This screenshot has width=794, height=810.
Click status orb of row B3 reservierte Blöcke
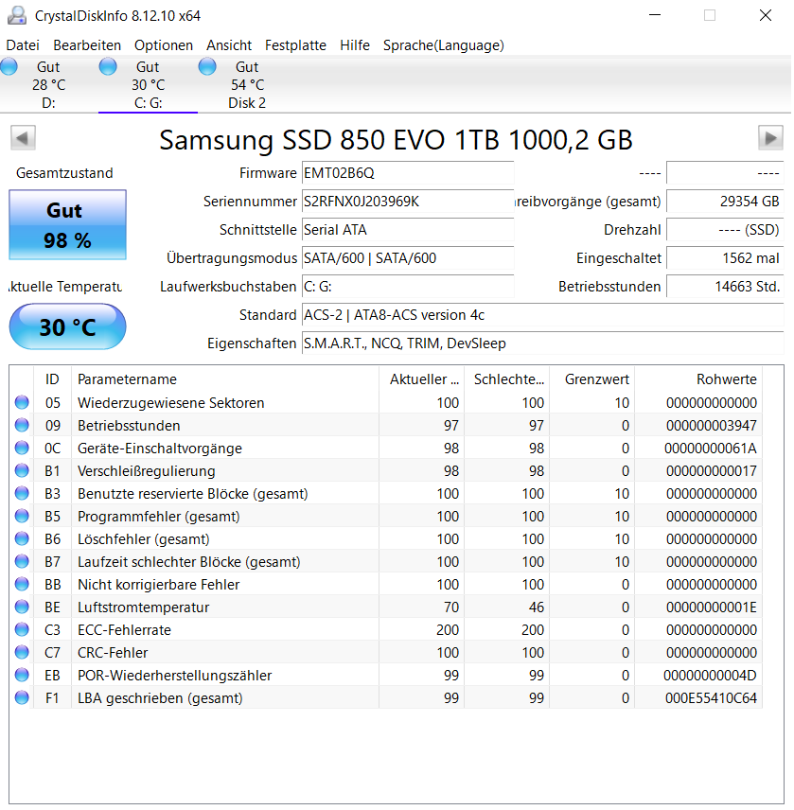point(22,493)
